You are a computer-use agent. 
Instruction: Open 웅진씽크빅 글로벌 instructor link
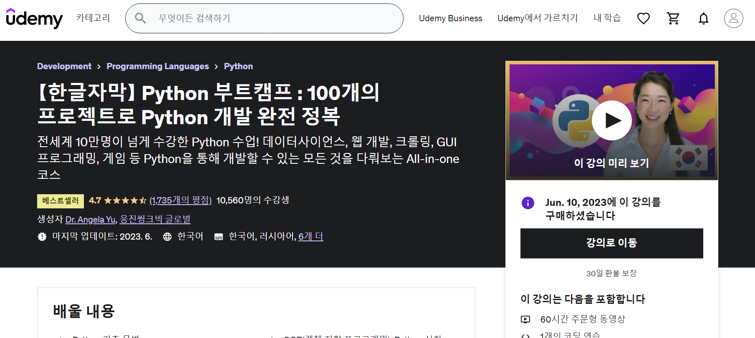tap(155, 219)
